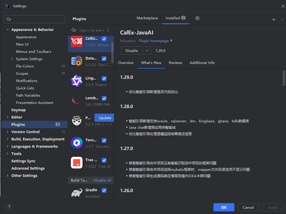Viewport: 286px width, 214px height.
Task: Open plugin settings gear icon
Action: [197, 18]
